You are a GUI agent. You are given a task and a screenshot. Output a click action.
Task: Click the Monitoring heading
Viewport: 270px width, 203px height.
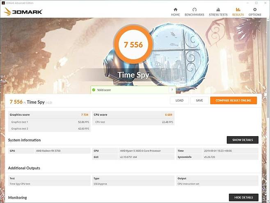(x=18, y=198)
